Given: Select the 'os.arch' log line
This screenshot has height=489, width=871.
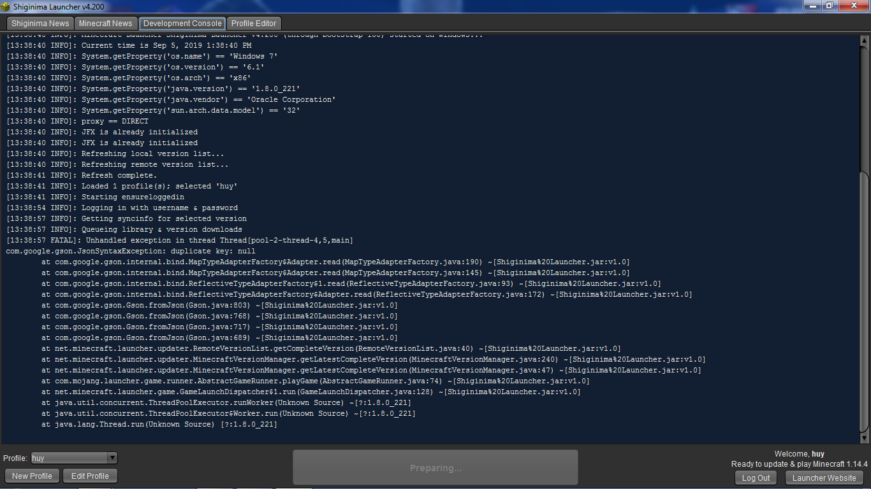Looking at the screenshot, I should [x=129, y=78].
